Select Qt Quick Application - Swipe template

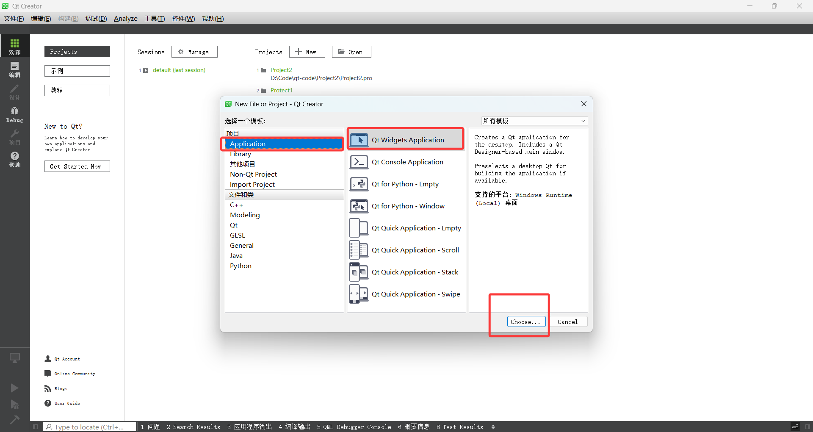click(406, 294)
